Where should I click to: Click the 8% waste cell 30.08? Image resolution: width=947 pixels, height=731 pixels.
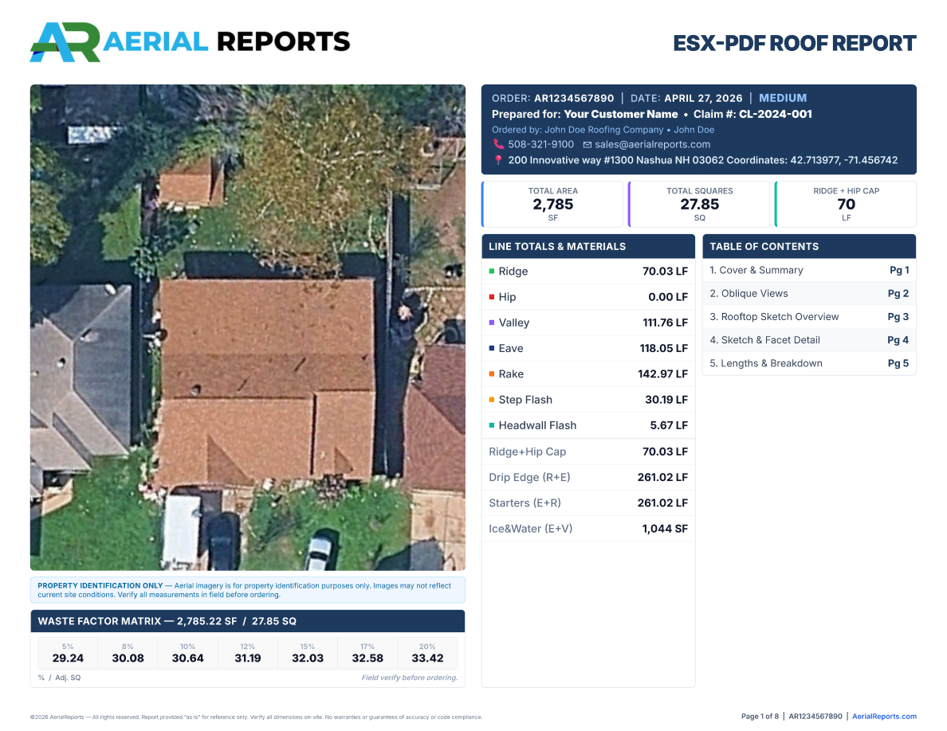(x=128, y=653)
